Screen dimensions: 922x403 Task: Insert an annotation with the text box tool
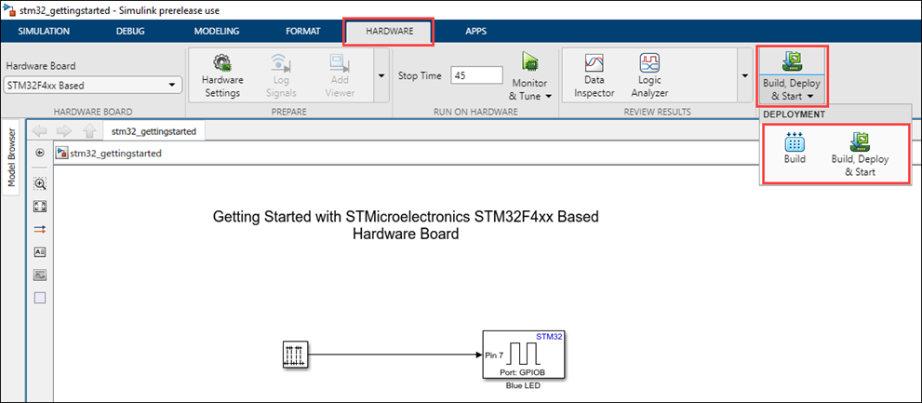[40, 252]
